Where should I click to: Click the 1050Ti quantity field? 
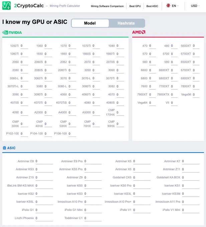click(24, 46)
